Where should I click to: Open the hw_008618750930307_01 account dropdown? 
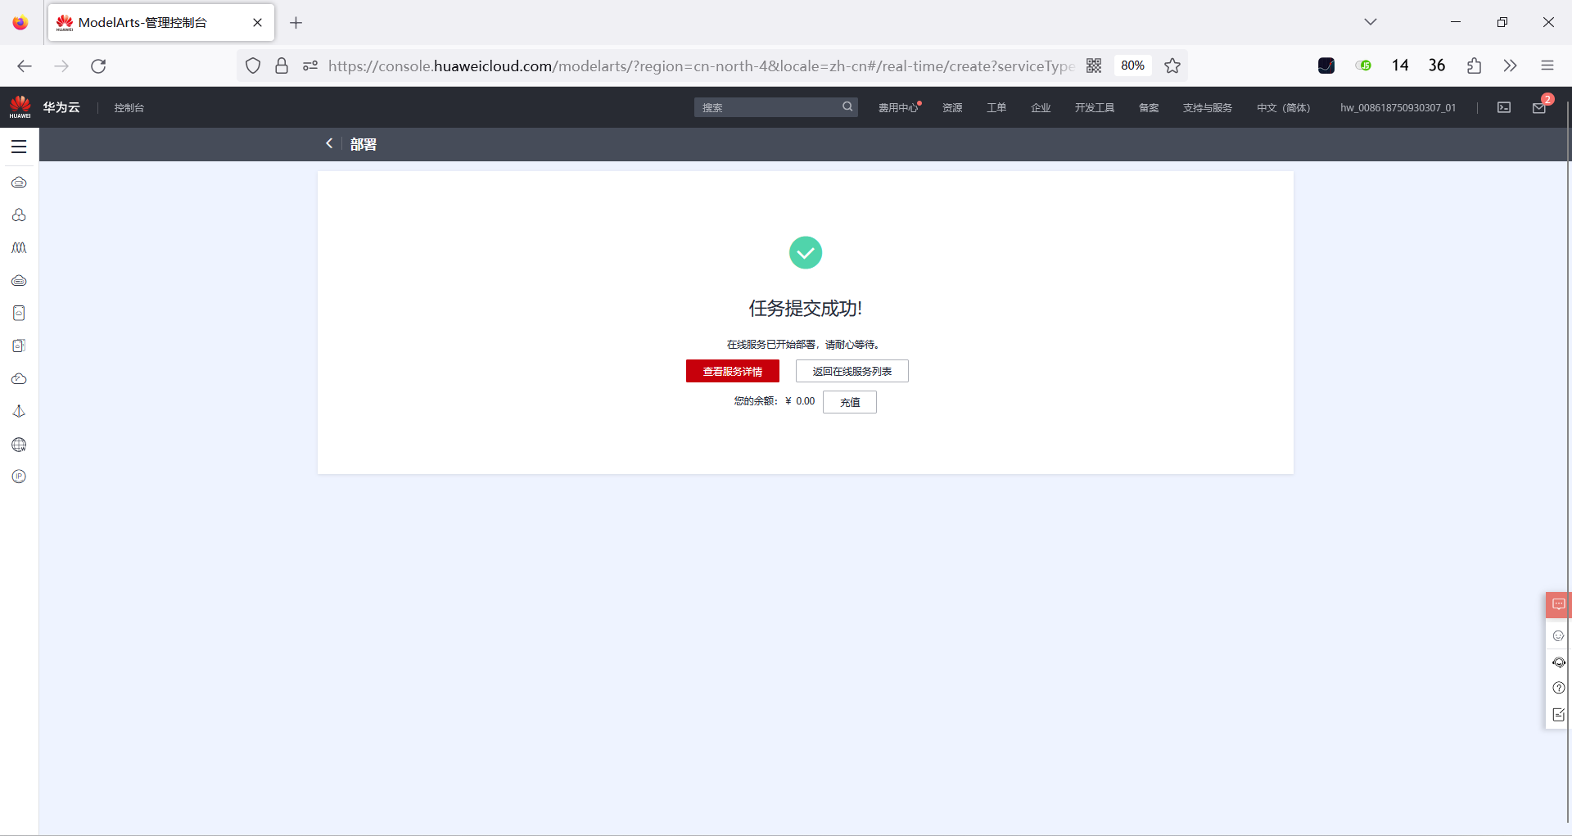1398,107
